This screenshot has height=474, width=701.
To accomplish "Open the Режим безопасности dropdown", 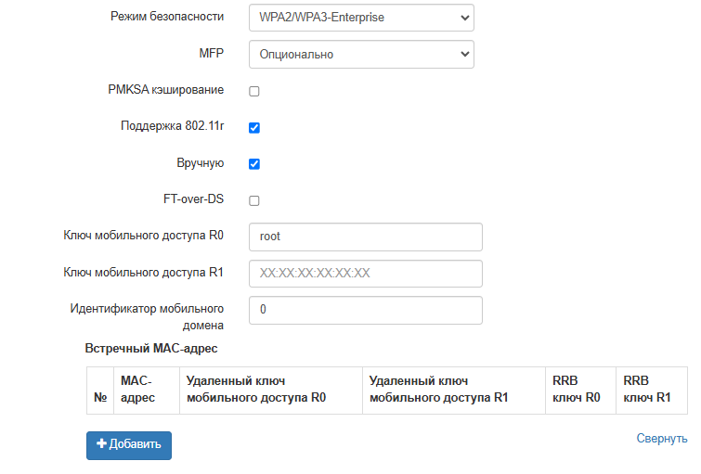I will point(361,17).
